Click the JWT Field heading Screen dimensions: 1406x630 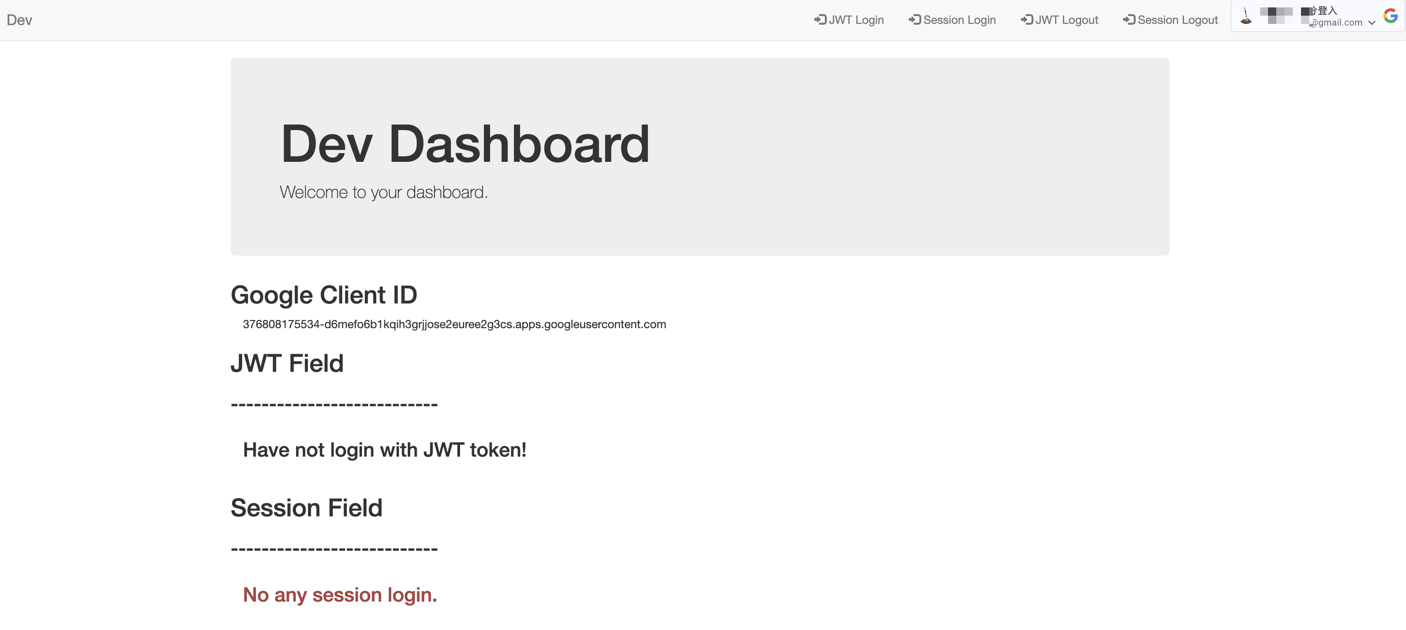[287, 363]
